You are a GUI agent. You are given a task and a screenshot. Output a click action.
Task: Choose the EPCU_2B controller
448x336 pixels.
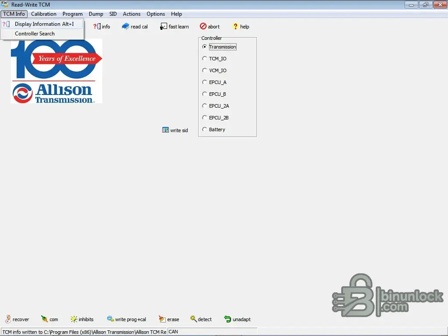[204, 117]
